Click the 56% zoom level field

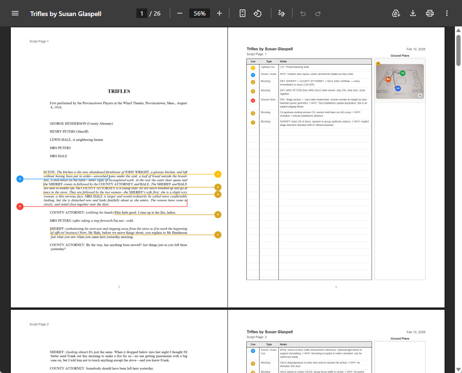199,13
